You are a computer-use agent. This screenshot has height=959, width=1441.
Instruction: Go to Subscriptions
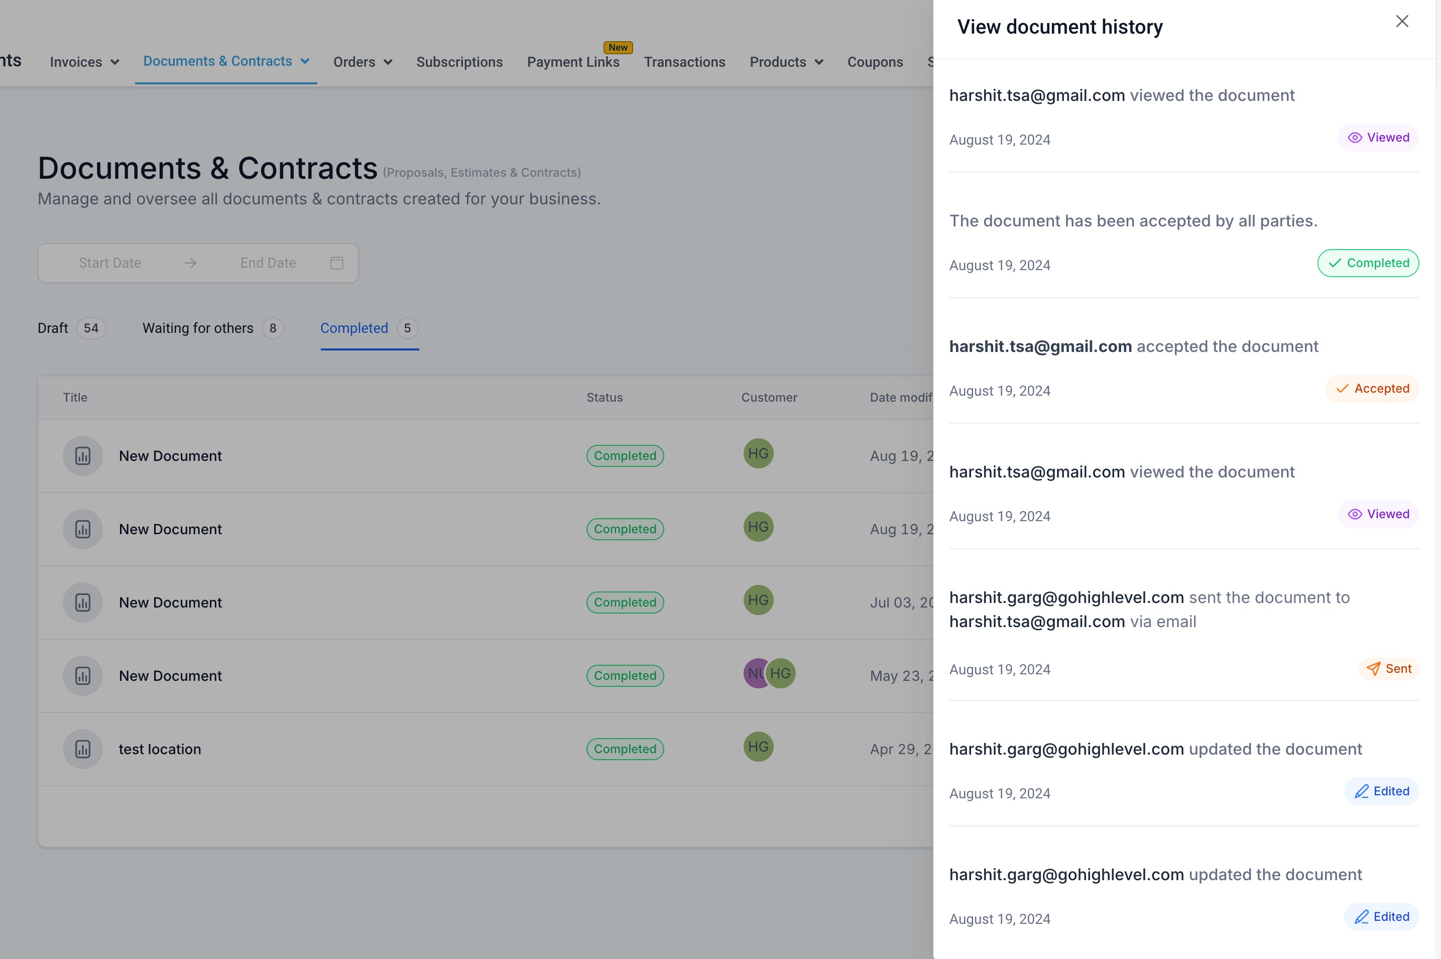(x=459, y=62)
